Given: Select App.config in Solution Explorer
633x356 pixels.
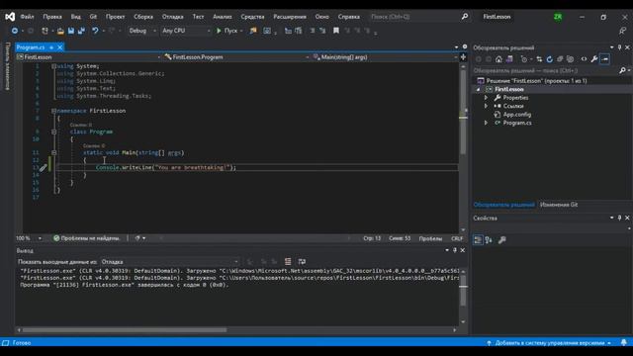Looking at the screenshot, I should click(x=516, y=115).
